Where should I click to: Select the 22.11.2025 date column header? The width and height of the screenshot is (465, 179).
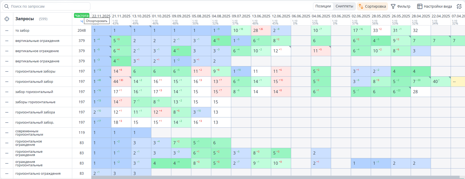(101, 16)
